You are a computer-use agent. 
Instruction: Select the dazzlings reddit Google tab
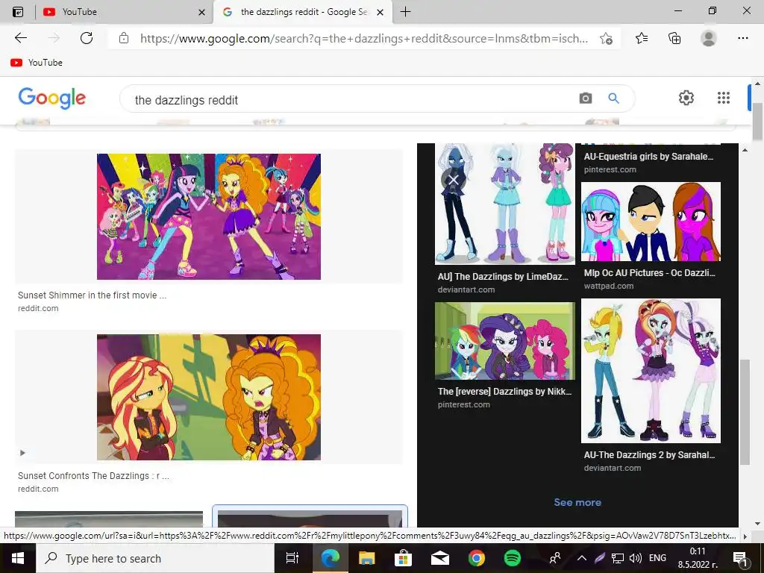[x=303, y=12]
